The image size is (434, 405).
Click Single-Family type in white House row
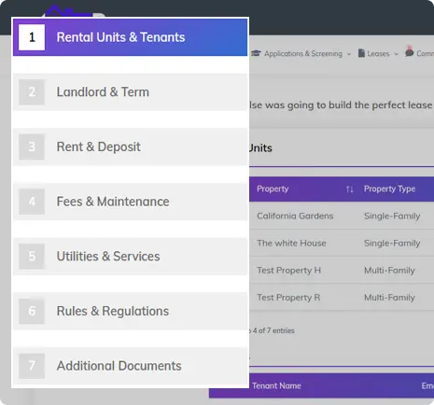(392, 243)
